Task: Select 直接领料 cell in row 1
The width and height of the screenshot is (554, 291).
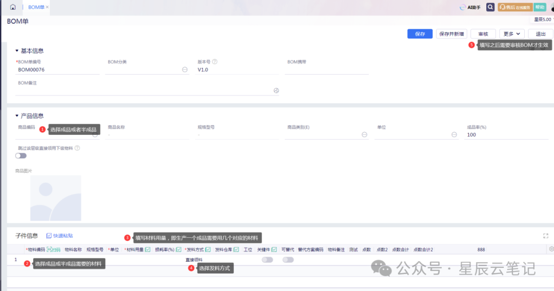Action: [194, 260]
